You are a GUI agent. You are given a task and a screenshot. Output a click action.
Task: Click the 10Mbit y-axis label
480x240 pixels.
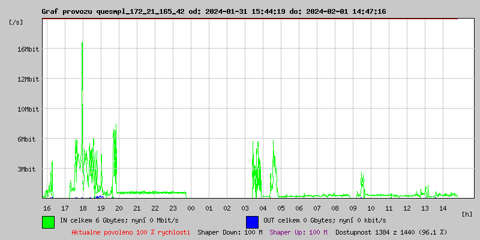point(28,109)
